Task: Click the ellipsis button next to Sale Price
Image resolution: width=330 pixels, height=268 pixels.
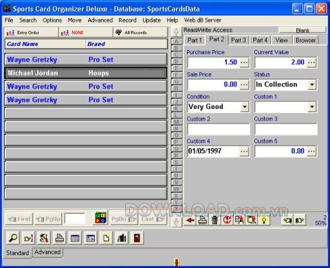Action: pos(244,85)
